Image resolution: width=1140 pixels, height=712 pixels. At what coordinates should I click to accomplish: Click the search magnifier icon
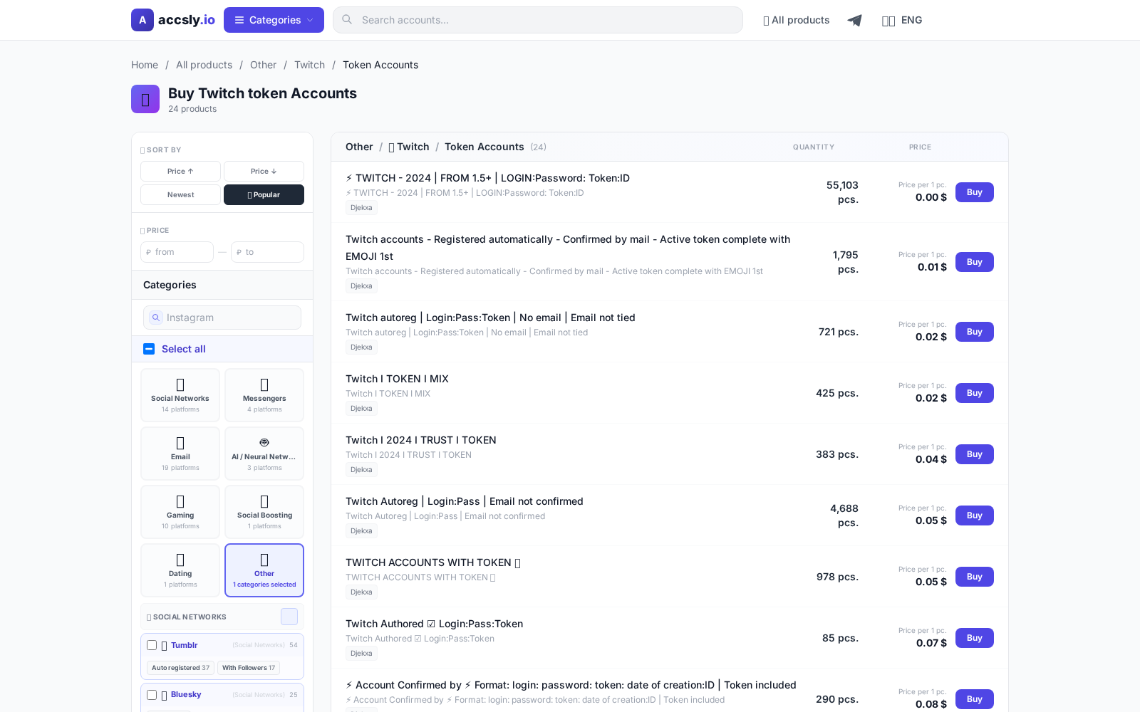[347, 20]
